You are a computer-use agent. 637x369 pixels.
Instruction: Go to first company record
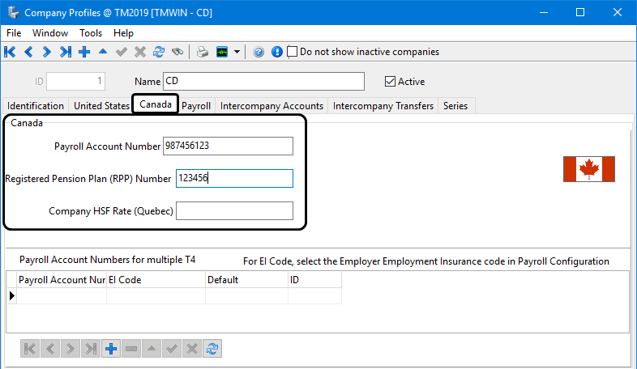[x=10, y=52]
